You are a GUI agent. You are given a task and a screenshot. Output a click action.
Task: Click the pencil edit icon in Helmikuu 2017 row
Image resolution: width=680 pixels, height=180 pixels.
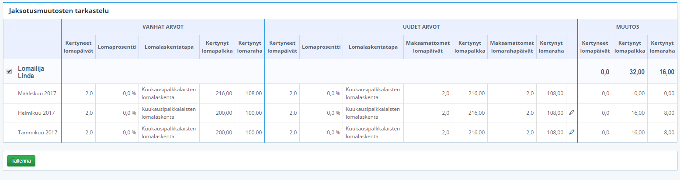pos(572,113)
